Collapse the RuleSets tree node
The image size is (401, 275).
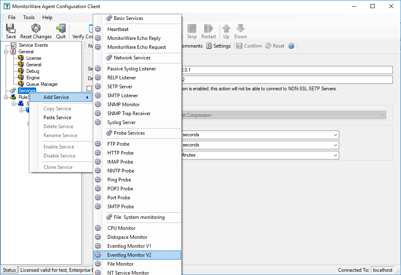6,97
